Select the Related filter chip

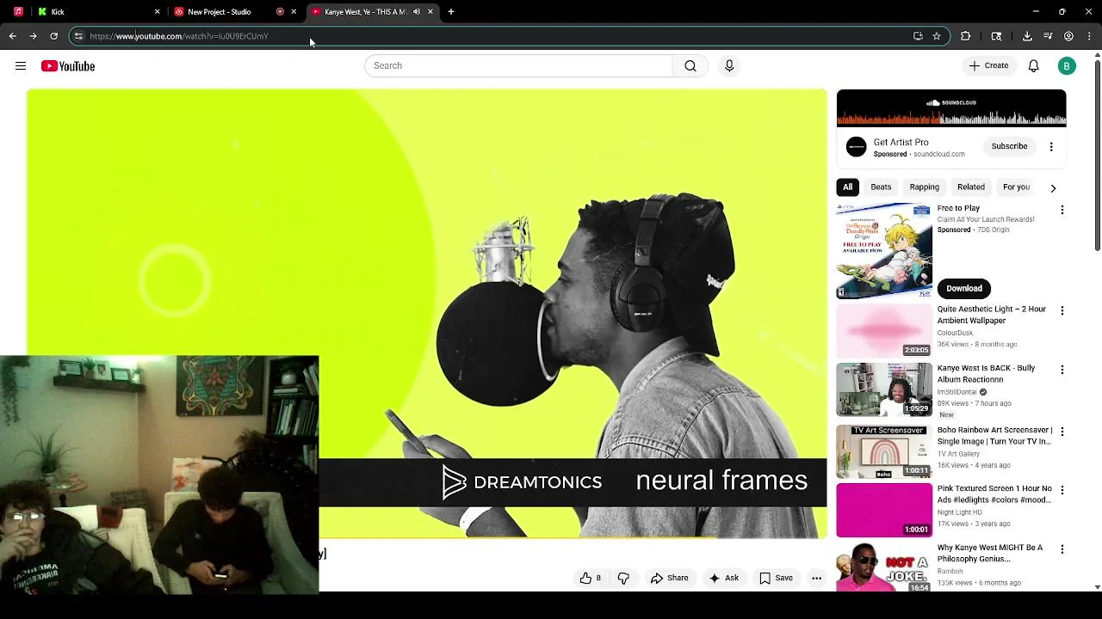(x=970, y=187)
